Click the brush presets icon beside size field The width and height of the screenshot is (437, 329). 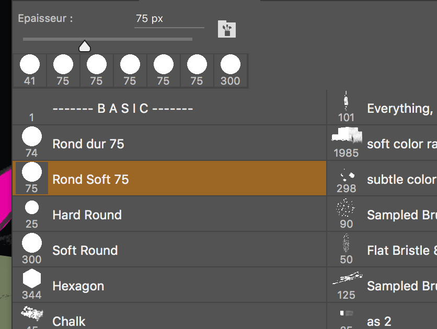pyautogui.click(x=227, y=29)
